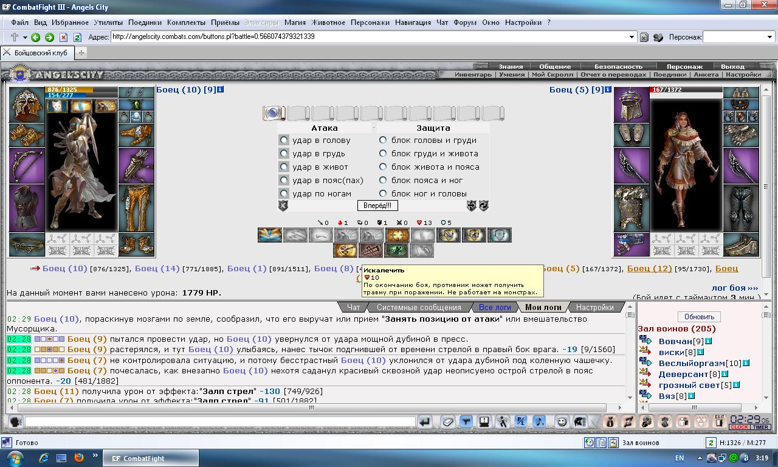Image resolution: width=778 pixels, height=467 pixels.
Task: Select attack удар в грудь
Action: pos(283,153)
